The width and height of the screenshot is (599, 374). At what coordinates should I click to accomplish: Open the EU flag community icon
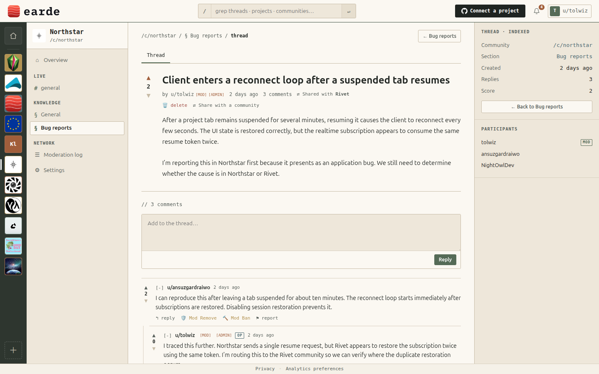point(13,124)
